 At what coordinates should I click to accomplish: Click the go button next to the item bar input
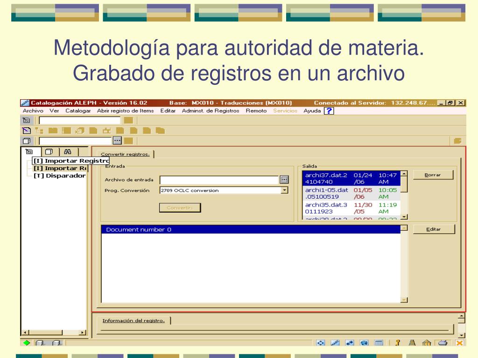click(x=128, y=141)
